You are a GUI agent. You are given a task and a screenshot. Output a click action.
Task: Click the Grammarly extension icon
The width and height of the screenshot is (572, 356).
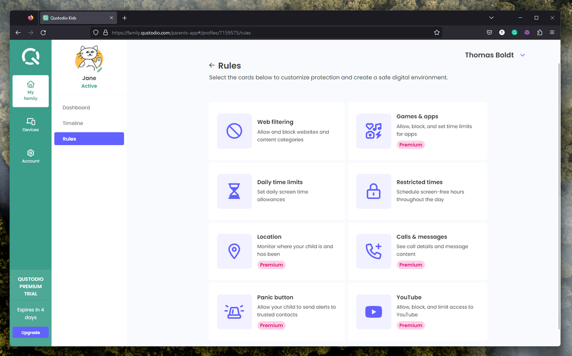click(x=514, y=33)
